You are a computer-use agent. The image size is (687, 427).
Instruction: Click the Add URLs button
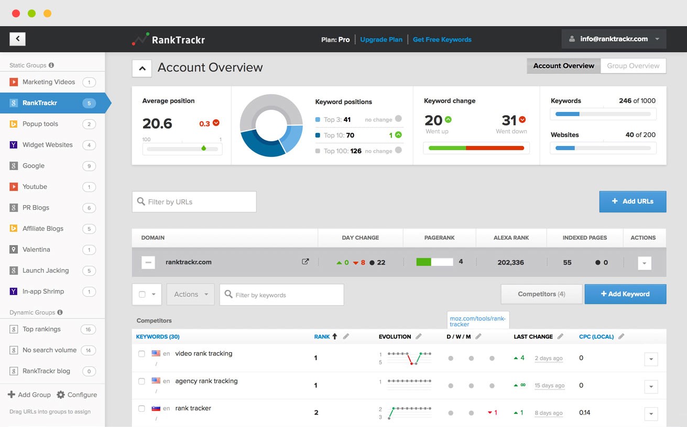(x=633, y=201)
